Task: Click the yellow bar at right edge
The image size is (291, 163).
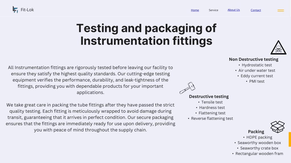Action: (290, 139)
